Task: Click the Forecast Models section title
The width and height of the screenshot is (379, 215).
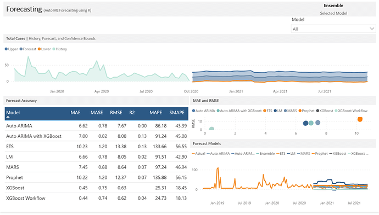Action: coord(207,143)
